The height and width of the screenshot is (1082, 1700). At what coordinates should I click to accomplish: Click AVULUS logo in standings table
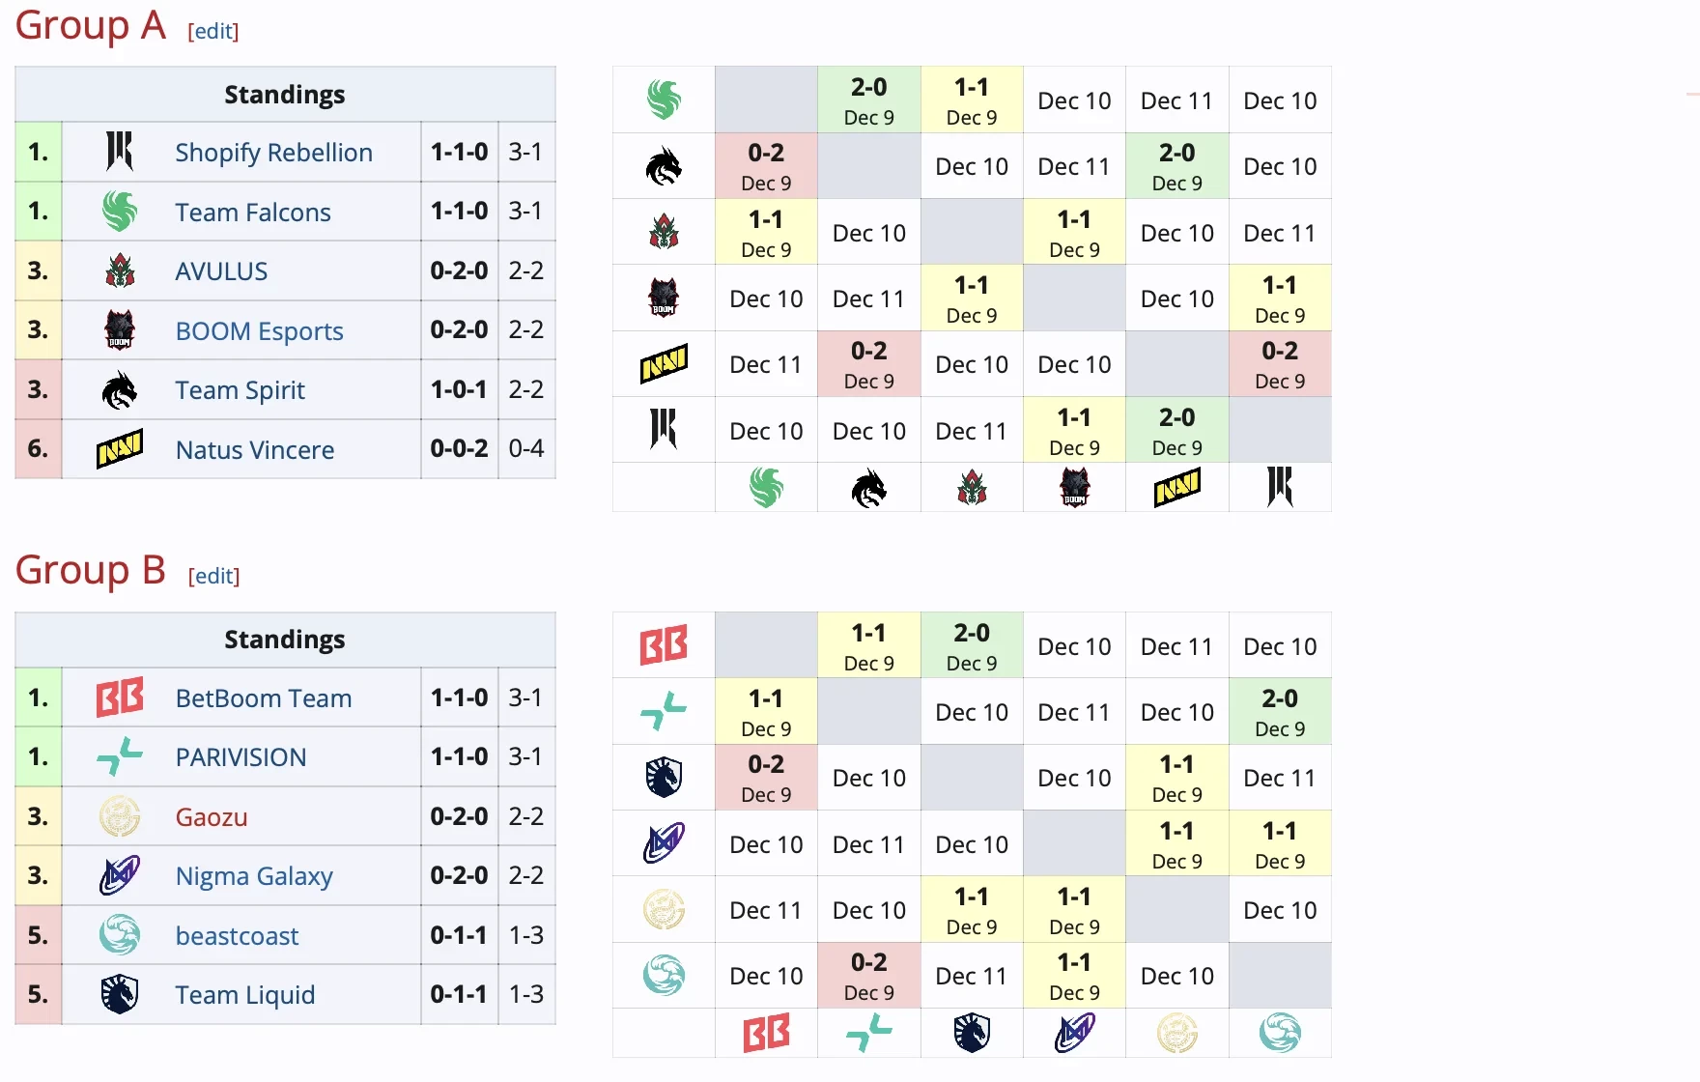(x=120, y=271)
